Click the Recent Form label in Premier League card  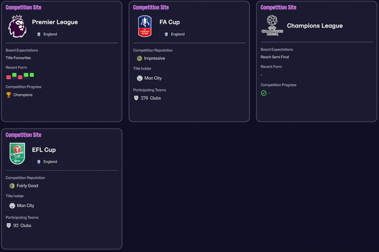[x=16, y=68]
